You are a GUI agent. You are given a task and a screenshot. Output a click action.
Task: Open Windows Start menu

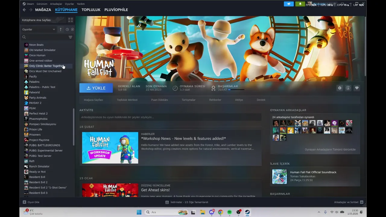tap(139, 212)
